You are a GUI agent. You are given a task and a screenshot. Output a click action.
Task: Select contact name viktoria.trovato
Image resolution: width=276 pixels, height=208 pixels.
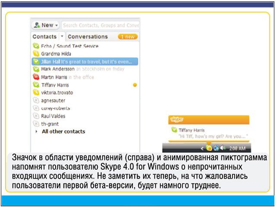point(57,93)
